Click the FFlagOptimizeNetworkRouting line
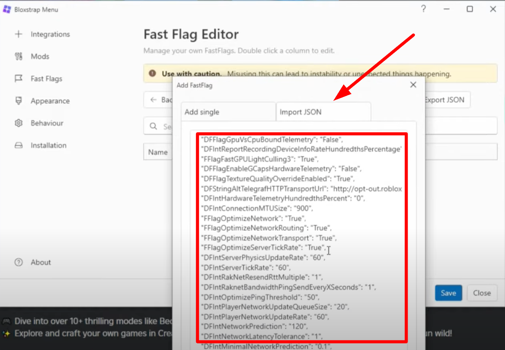505x350 pixels. coord(266,228)
